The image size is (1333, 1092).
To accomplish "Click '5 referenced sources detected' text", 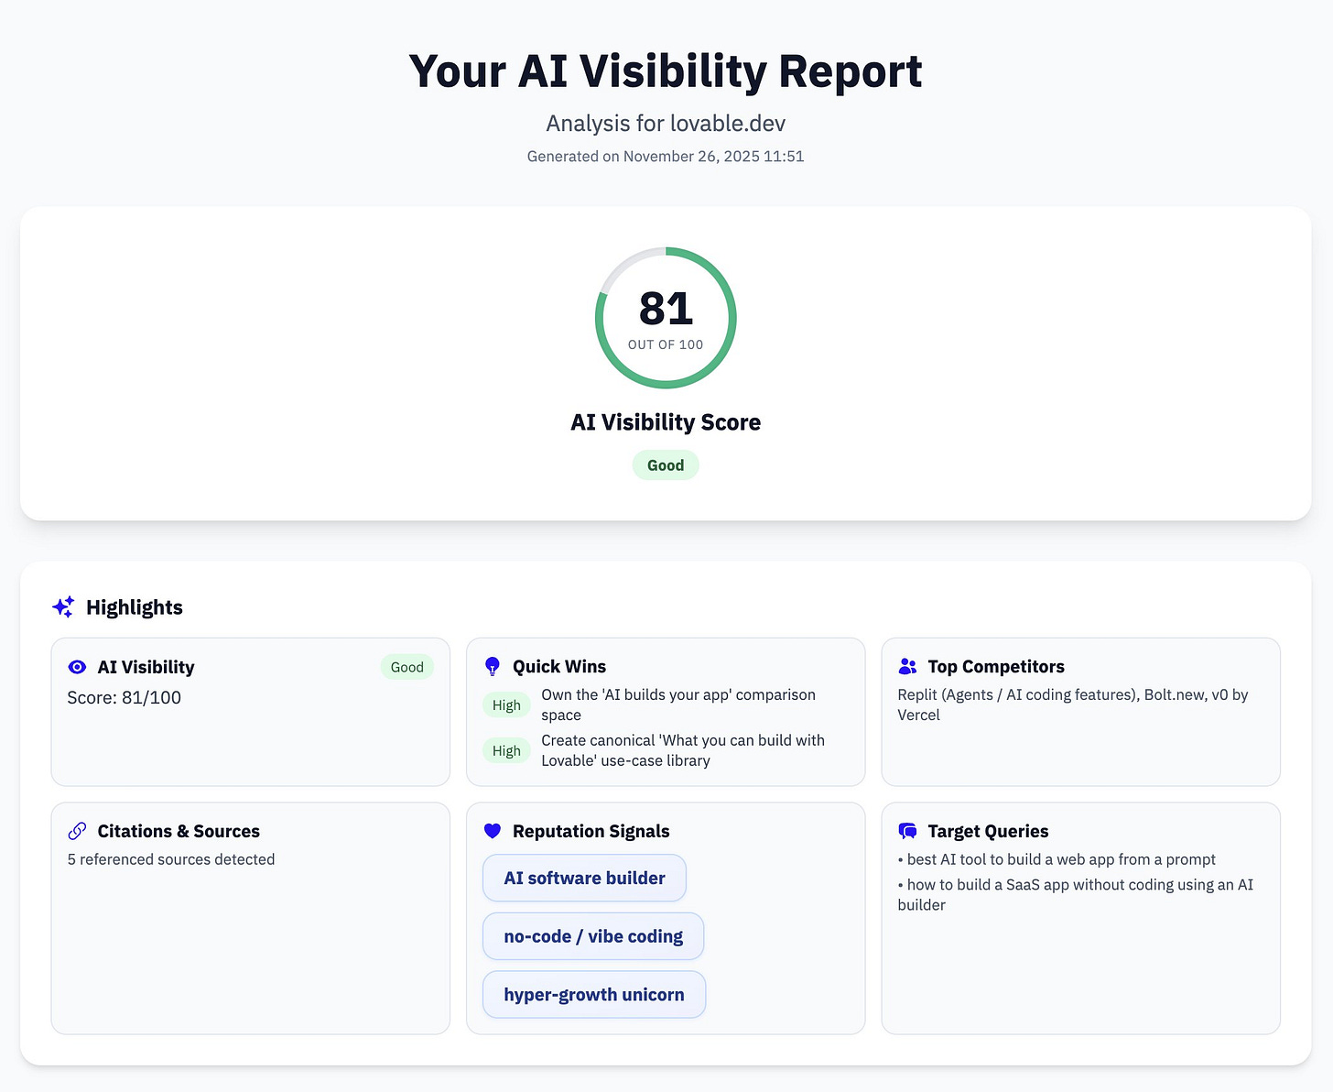I will 171,859.
